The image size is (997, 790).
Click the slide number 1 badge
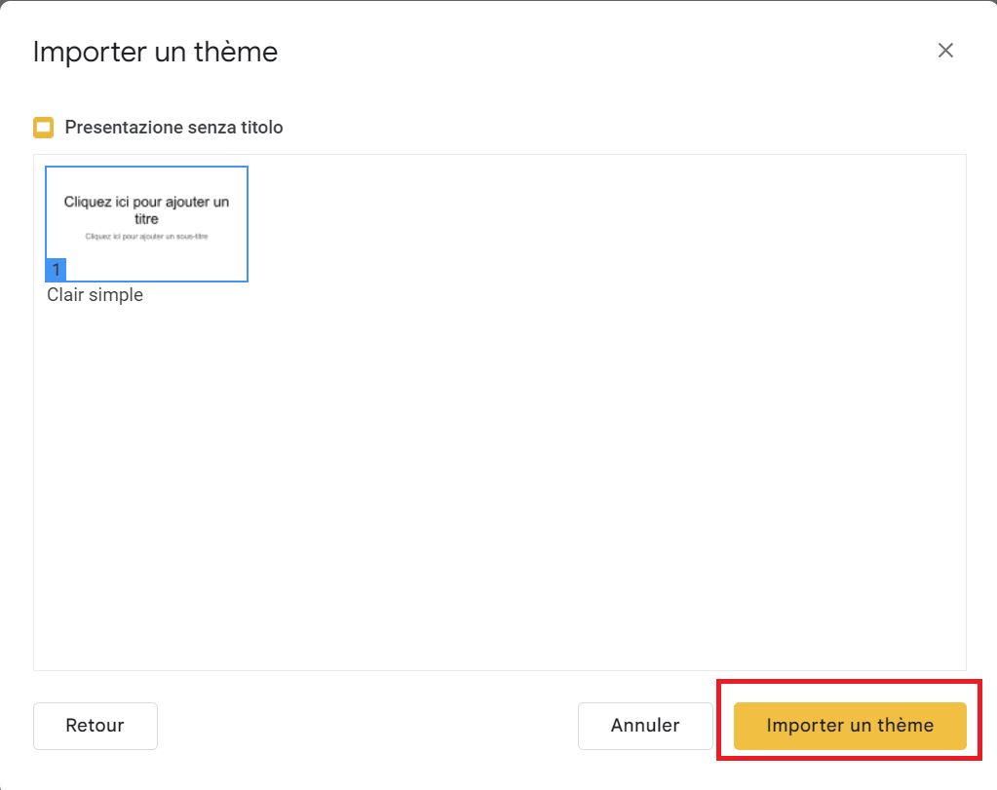[56, 270]
